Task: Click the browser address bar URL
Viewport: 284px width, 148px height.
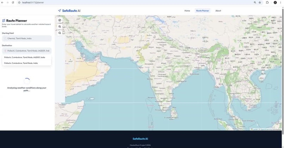Action: coord(33,2)
